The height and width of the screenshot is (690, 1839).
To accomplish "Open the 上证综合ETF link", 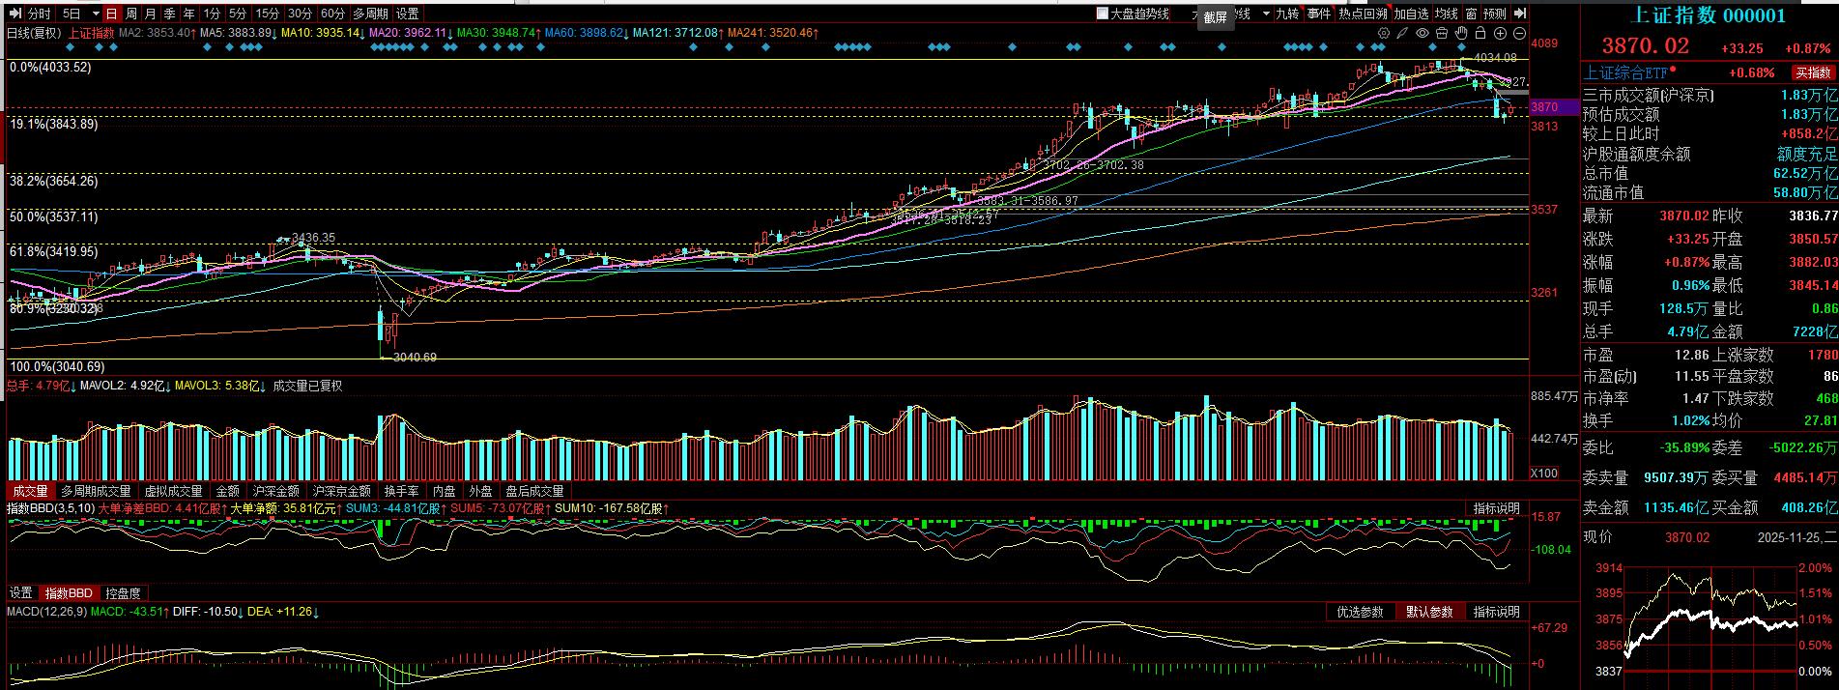I will point(1624,72).
